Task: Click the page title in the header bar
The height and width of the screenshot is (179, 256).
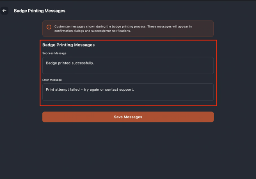Action: coord(39,11)
